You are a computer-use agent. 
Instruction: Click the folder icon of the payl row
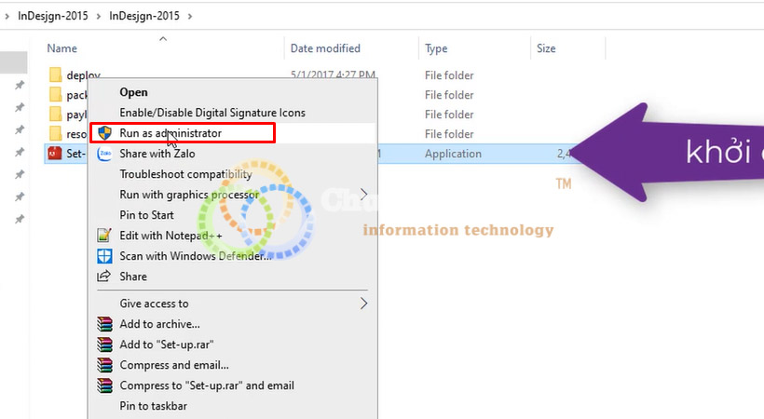click(x=56, y=114)
